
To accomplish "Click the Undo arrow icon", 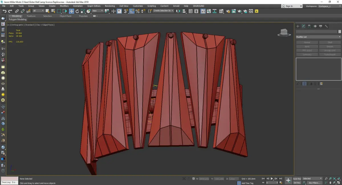I will 5,11.
